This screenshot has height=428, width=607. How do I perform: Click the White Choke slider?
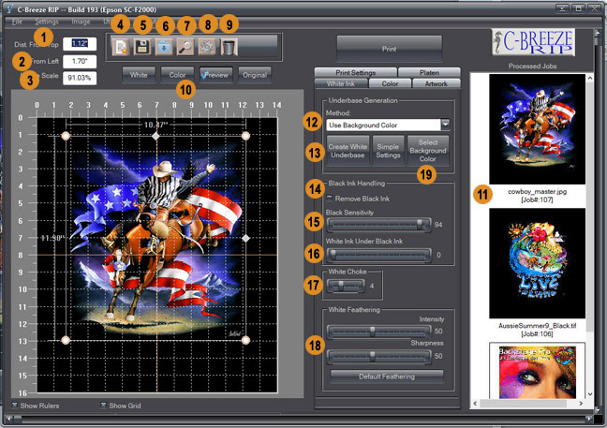(x=346, y=286)
